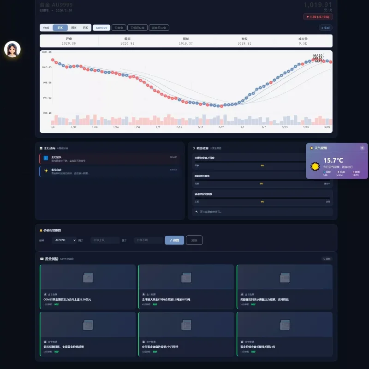This screenshot has height=369, width=369.
Task: Click the magnifier icon in monitoring status bar
Action: tap(196, 212)
